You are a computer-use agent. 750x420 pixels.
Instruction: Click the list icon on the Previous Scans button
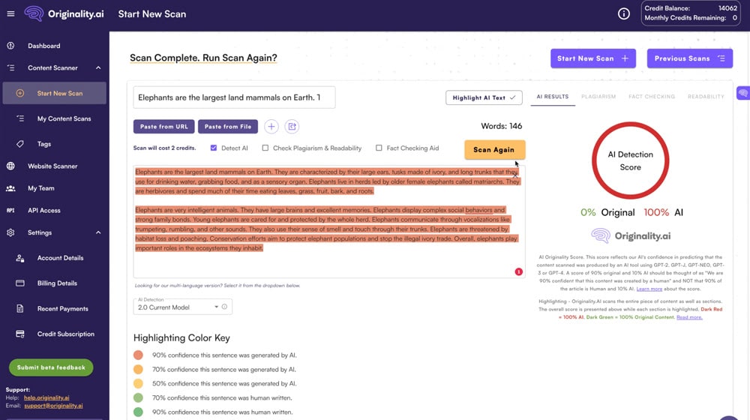click(x=721, y=58)
